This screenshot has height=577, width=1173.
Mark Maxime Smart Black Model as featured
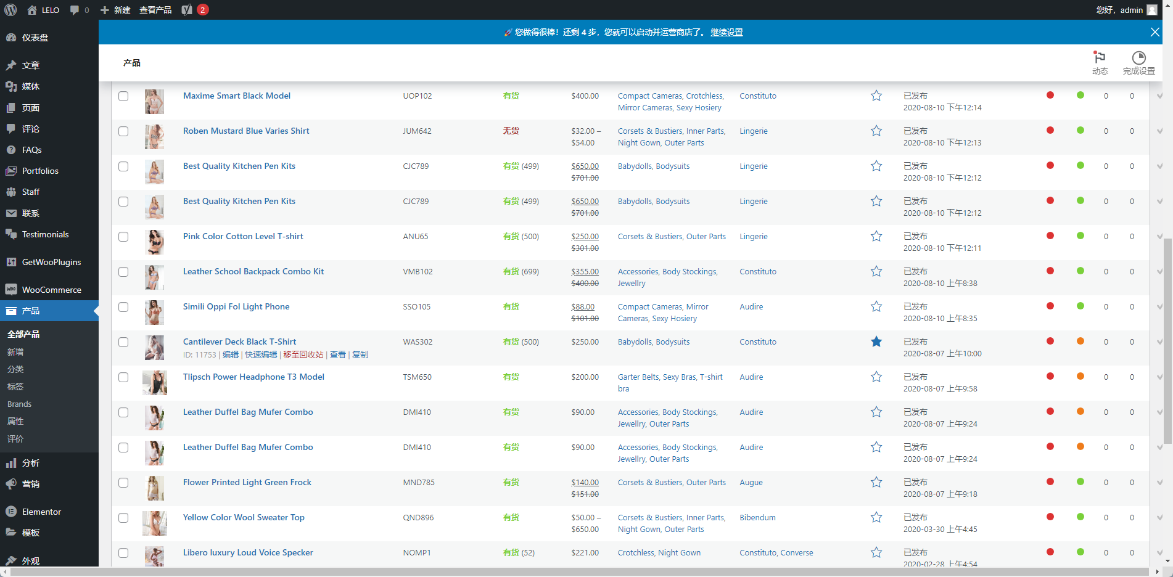point(876,96)
